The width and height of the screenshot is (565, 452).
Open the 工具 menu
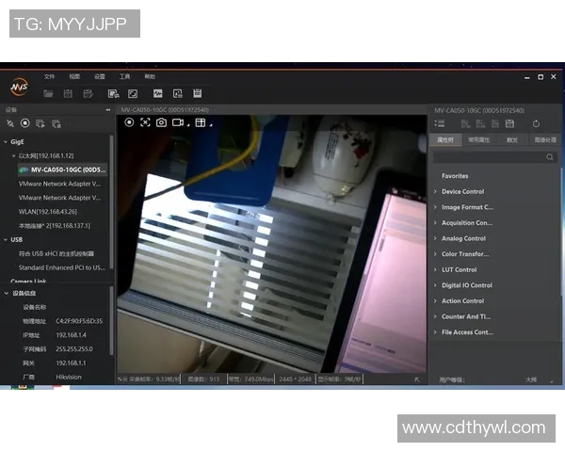coord(124,76)
